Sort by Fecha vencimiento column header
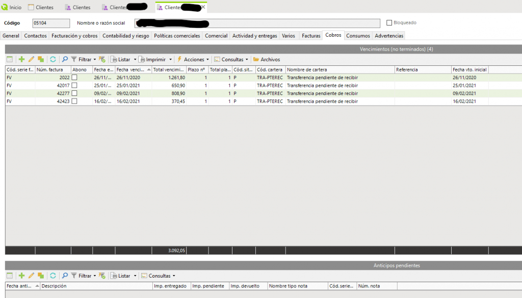 133,70
